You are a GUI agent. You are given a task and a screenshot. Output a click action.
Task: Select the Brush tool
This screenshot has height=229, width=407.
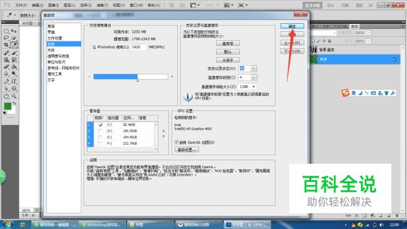(x=14, y=53)
